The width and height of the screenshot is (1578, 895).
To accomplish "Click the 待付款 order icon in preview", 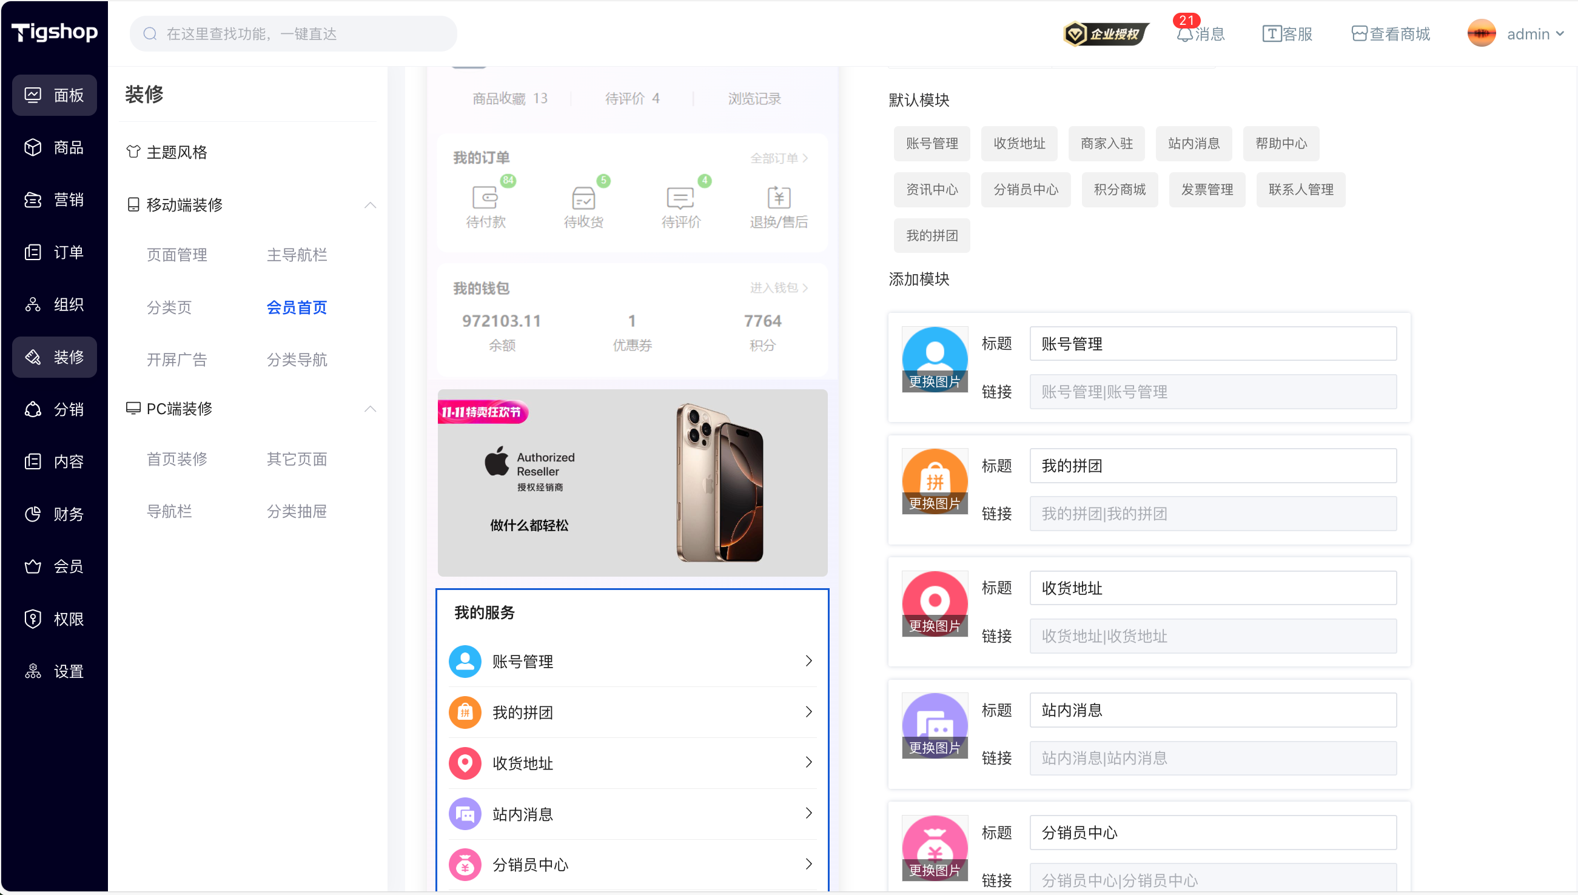I will click(x=486, y=206).
